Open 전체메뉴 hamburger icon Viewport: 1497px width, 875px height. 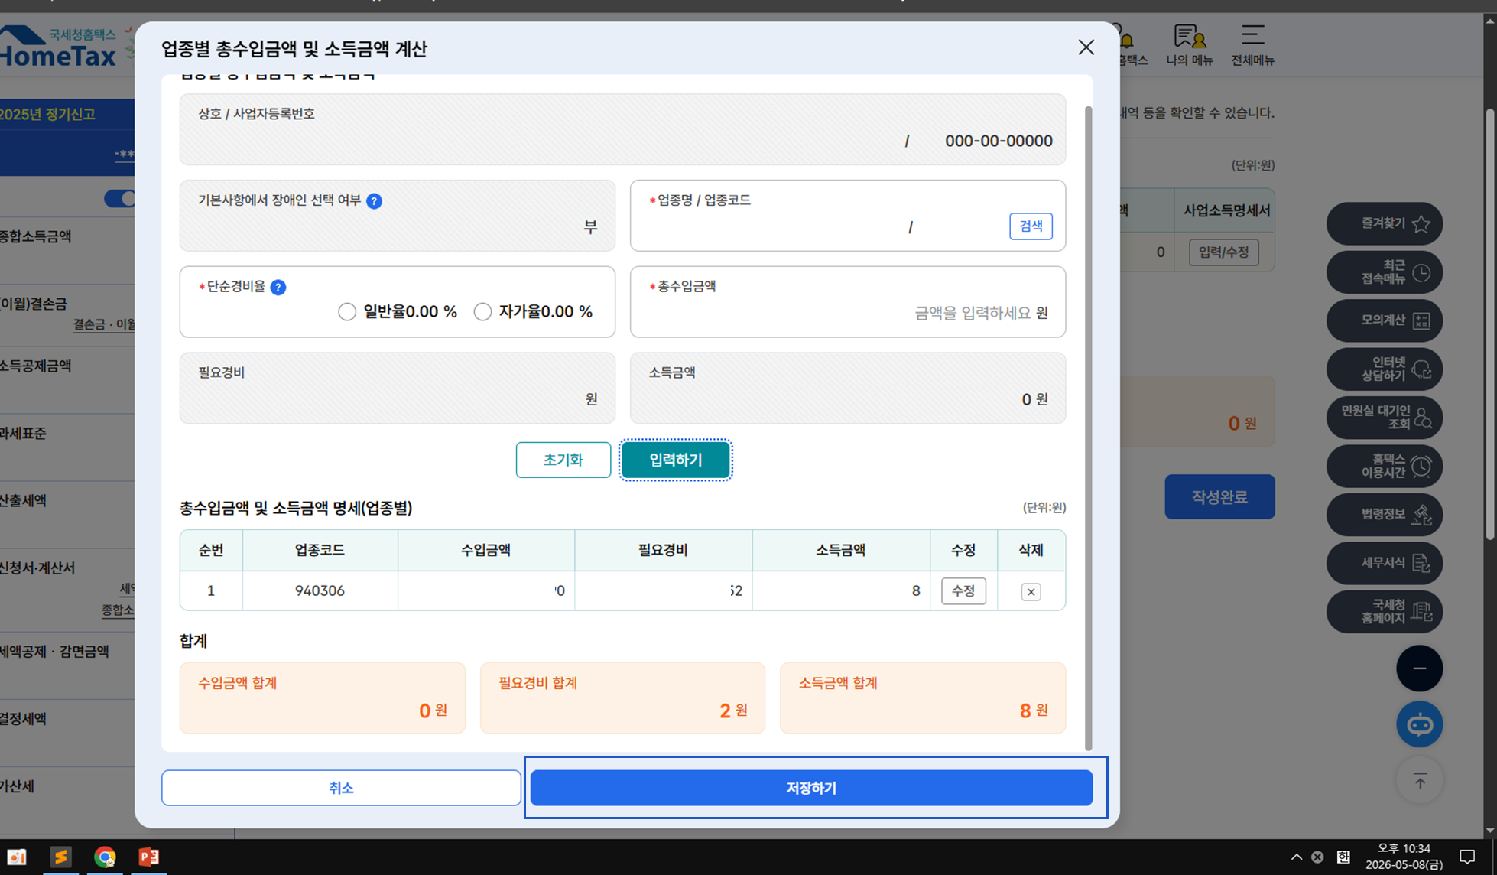[x=1252, y=46]
